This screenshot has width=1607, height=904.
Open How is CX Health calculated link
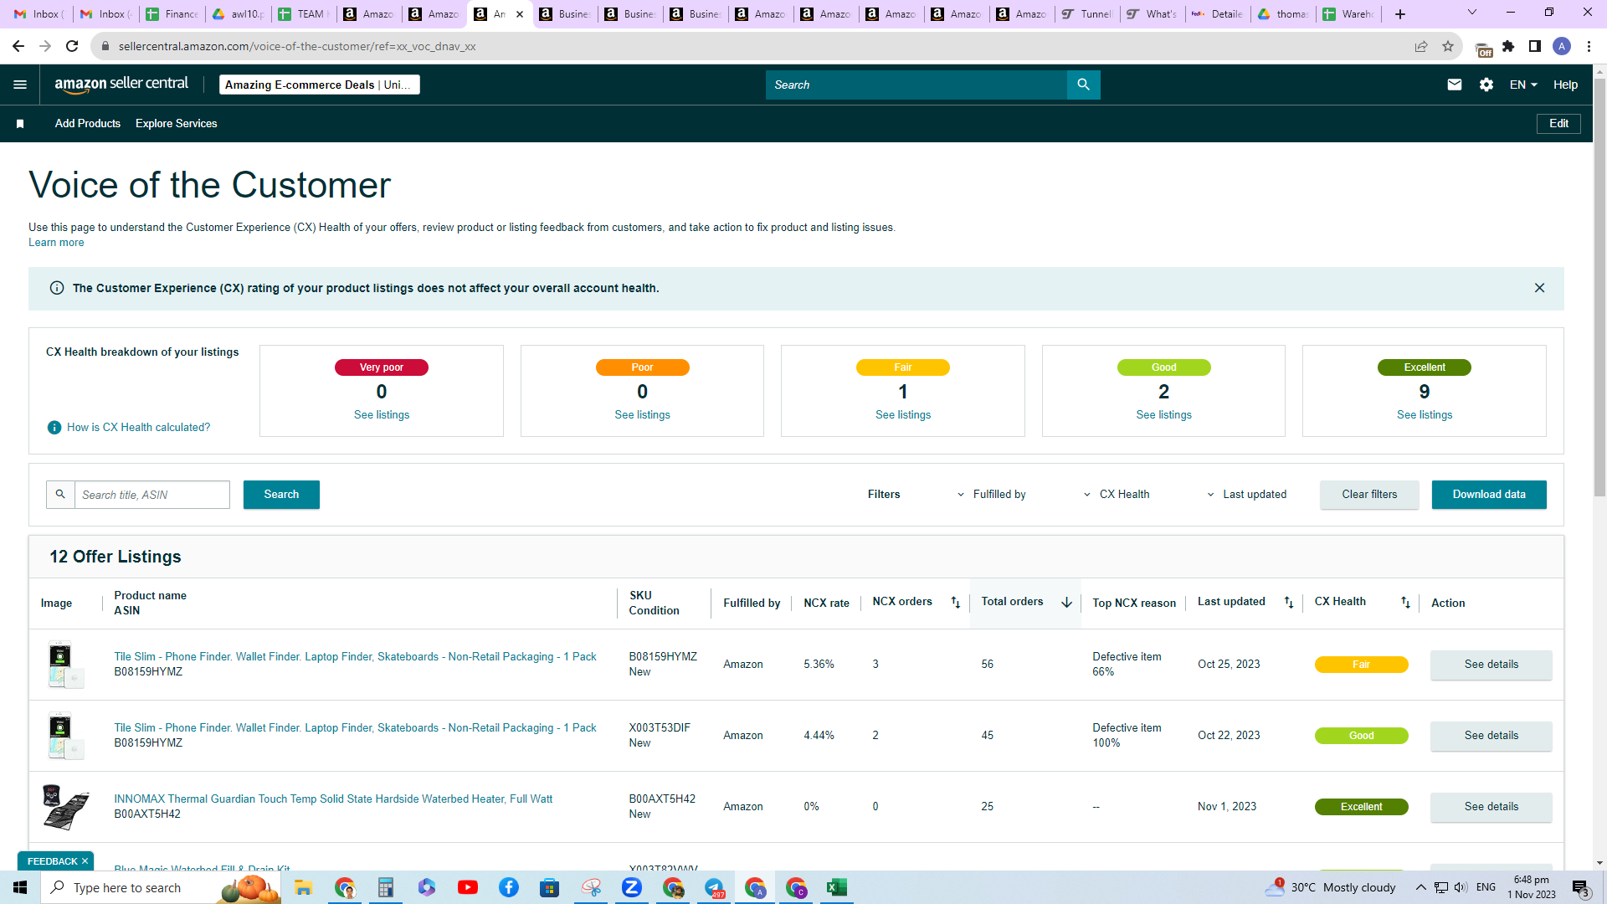(138, 428)
